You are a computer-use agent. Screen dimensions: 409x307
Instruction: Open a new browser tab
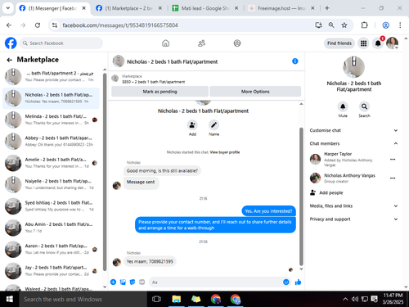tap(327, 8)
